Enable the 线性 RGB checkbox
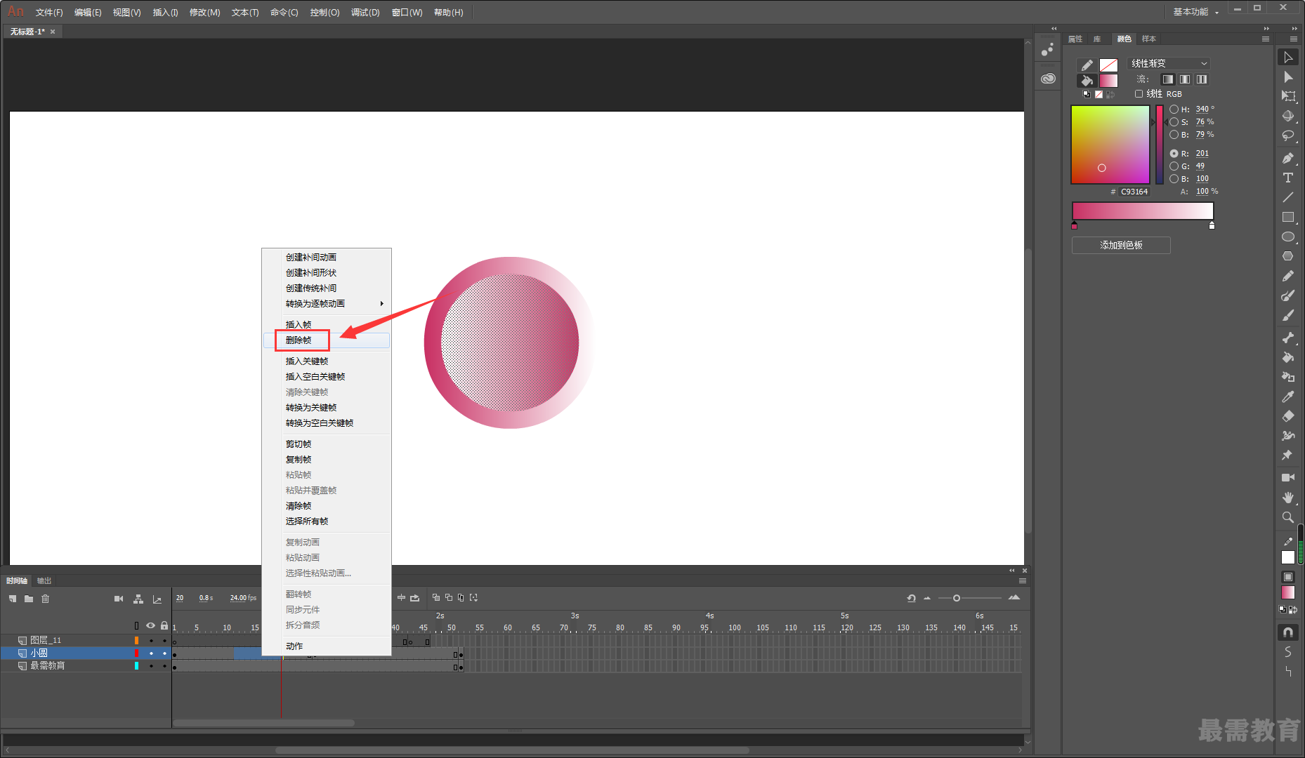This screenshot has height=758, width=1305. (1139, 94)
